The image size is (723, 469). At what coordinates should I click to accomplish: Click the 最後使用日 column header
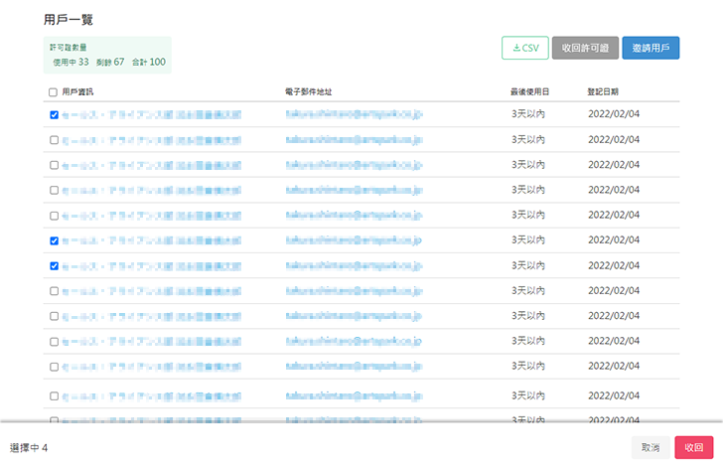click(529, 92)
